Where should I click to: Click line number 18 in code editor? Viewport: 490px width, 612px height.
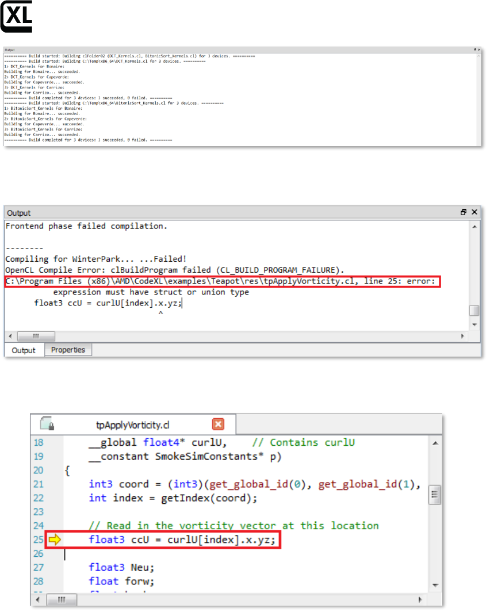click(x=38, y=443)
